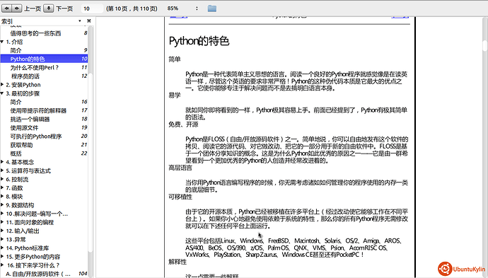Expand the 12. 输入/输出 chapter
Screen dimensions: 488x278
tap(2, 231)
